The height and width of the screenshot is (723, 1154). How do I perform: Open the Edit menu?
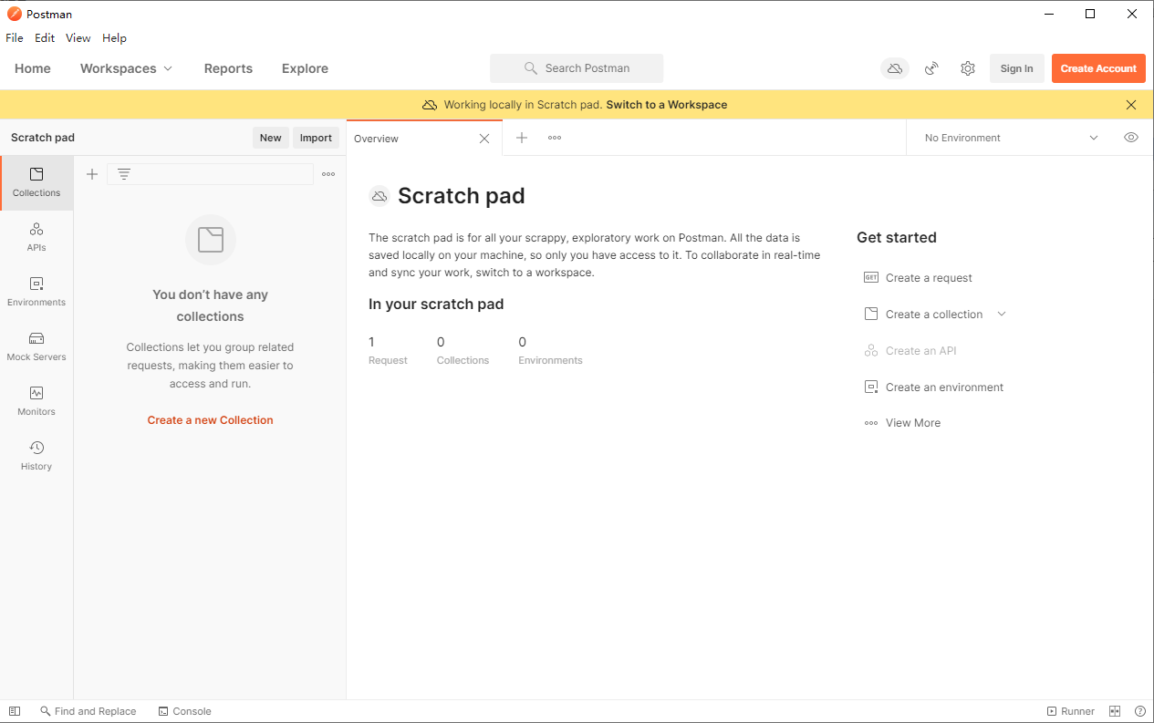click(45, 38)
